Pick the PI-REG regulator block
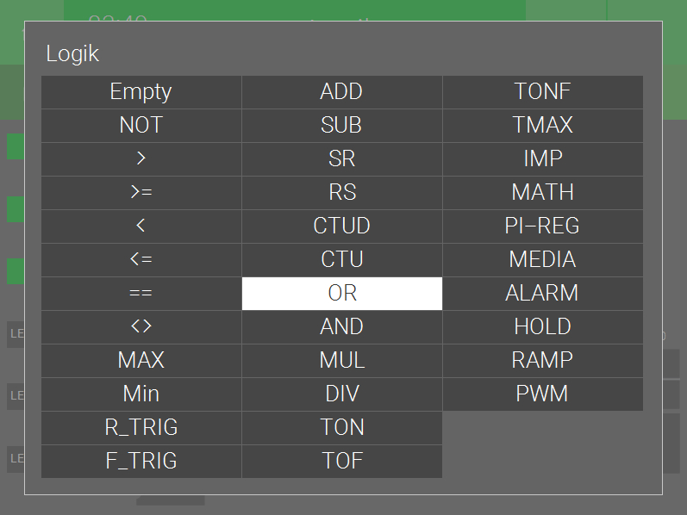The width and height of the screenshot is (687, 515). 542,226
